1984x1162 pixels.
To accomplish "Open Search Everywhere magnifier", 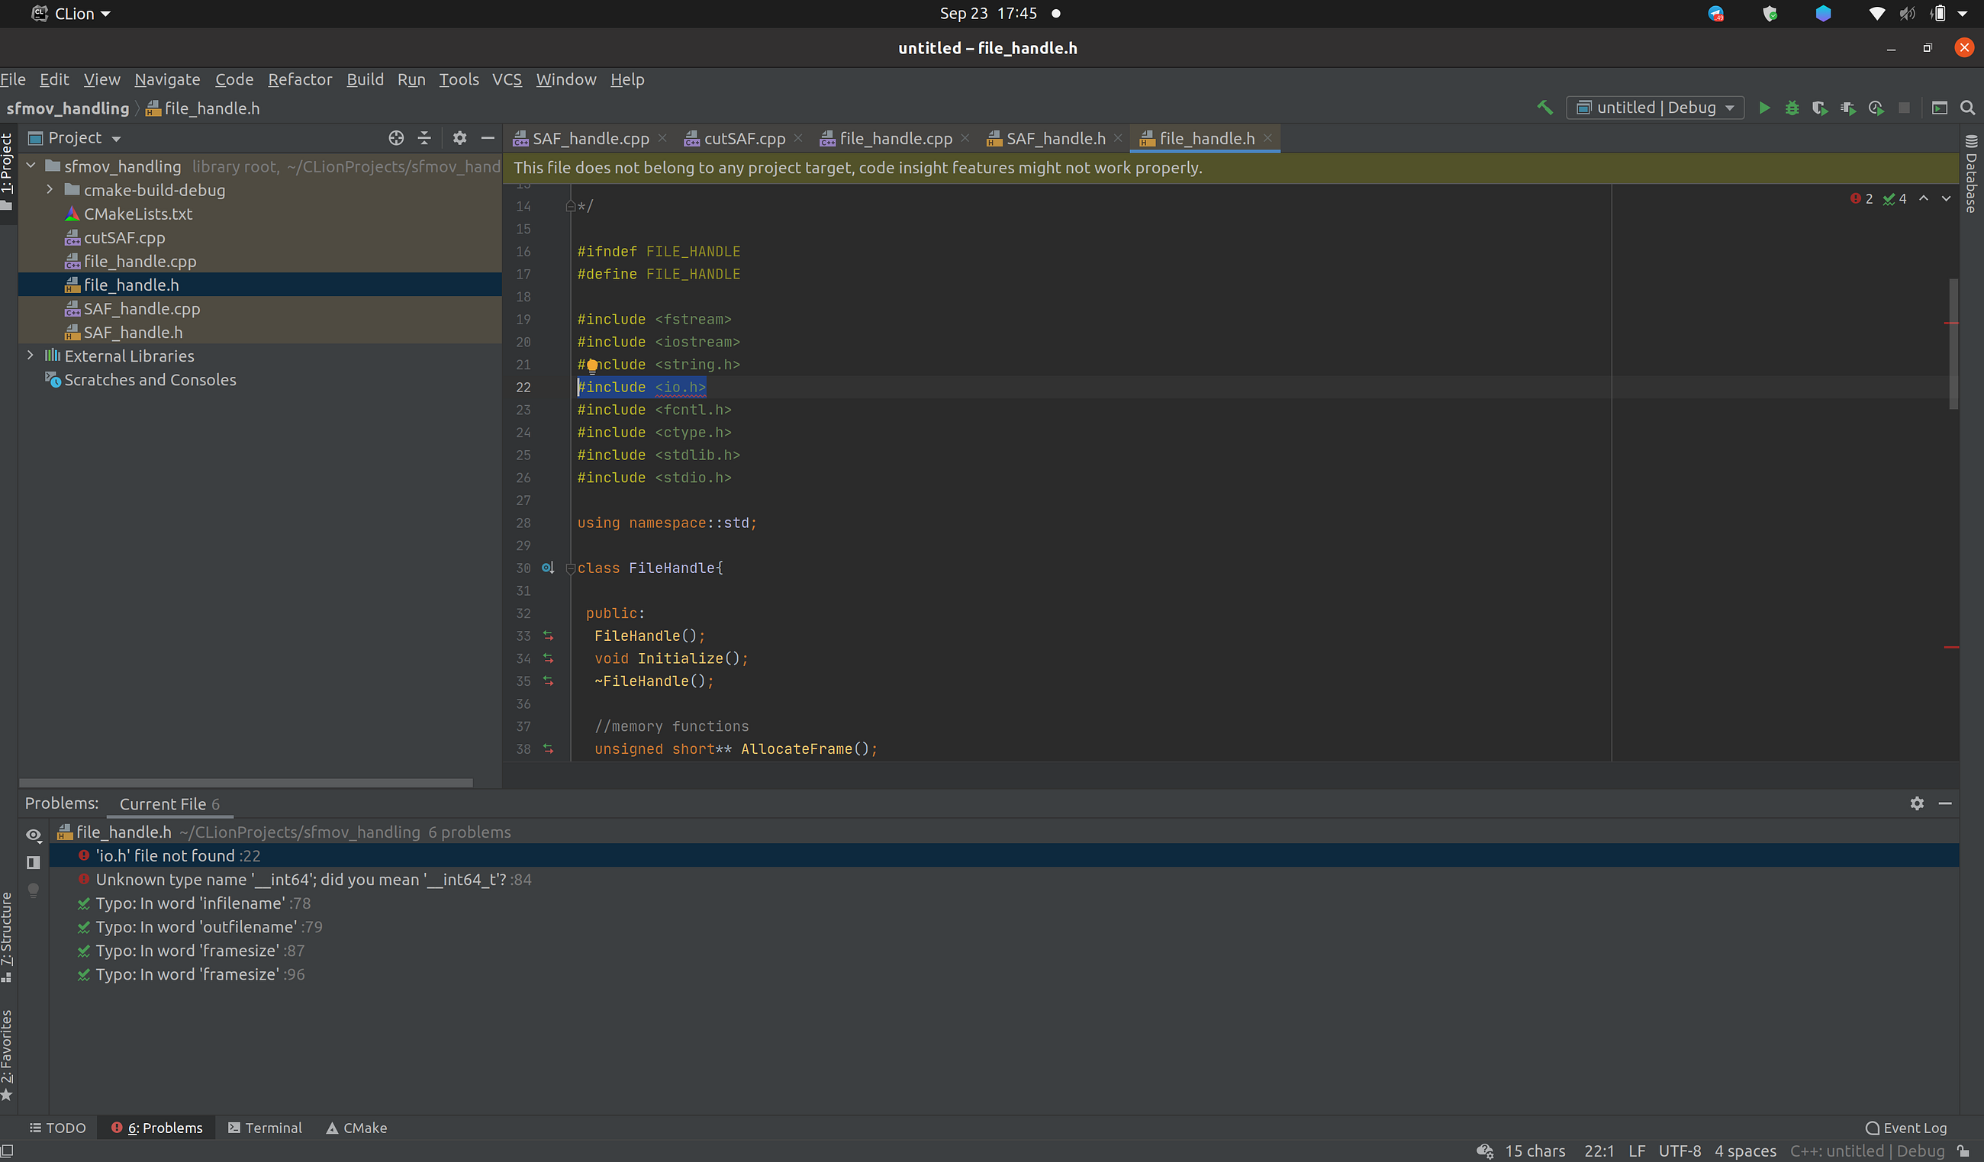I will 1966,108.
